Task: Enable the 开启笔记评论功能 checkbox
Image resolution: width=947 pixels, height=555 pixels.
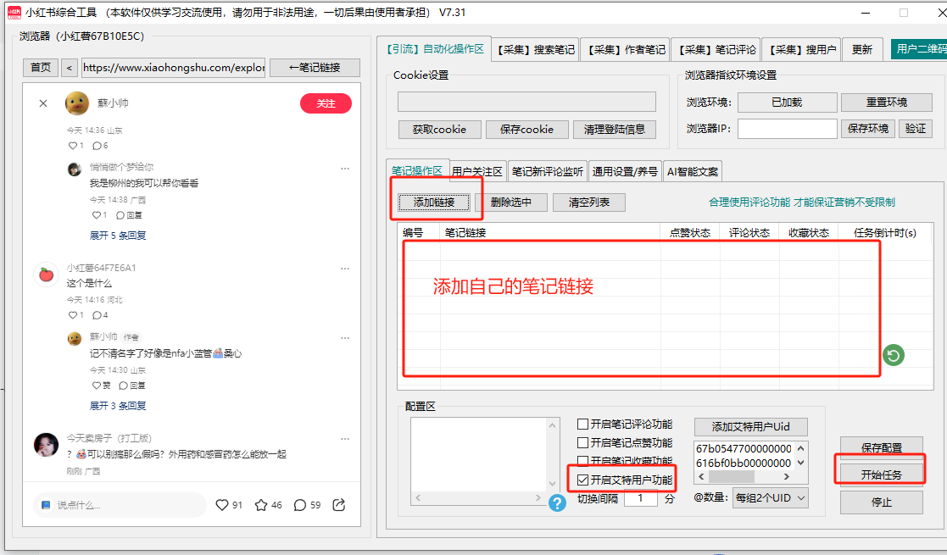Action: point(582,425)
